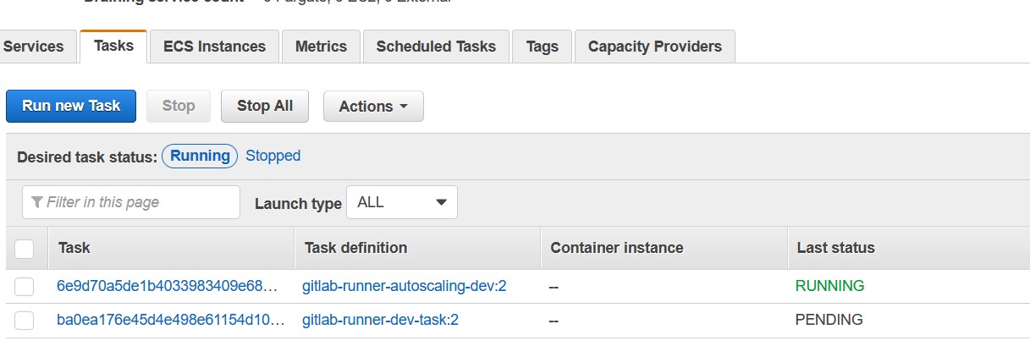This screenshot has height=357, width=1030.
Task: Open the Scheduled Tasks tab
Action: tap(436, 47)
